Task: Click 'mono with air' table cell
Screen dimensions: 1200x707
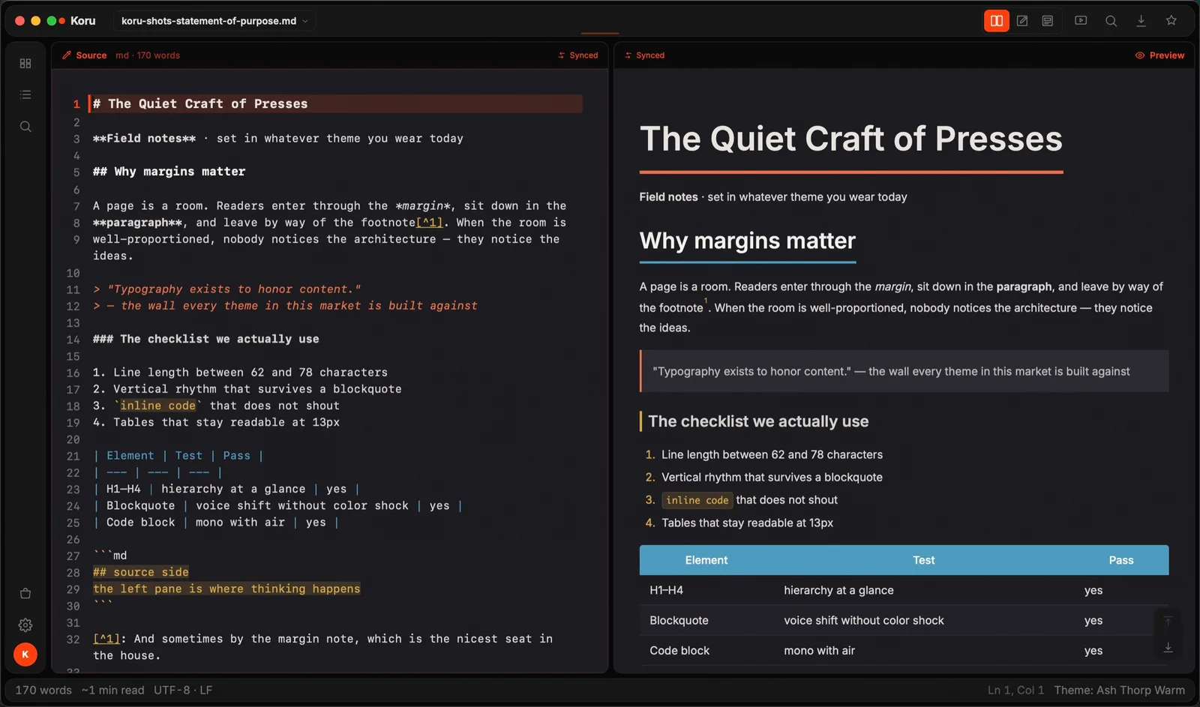Action: point(819,651)
